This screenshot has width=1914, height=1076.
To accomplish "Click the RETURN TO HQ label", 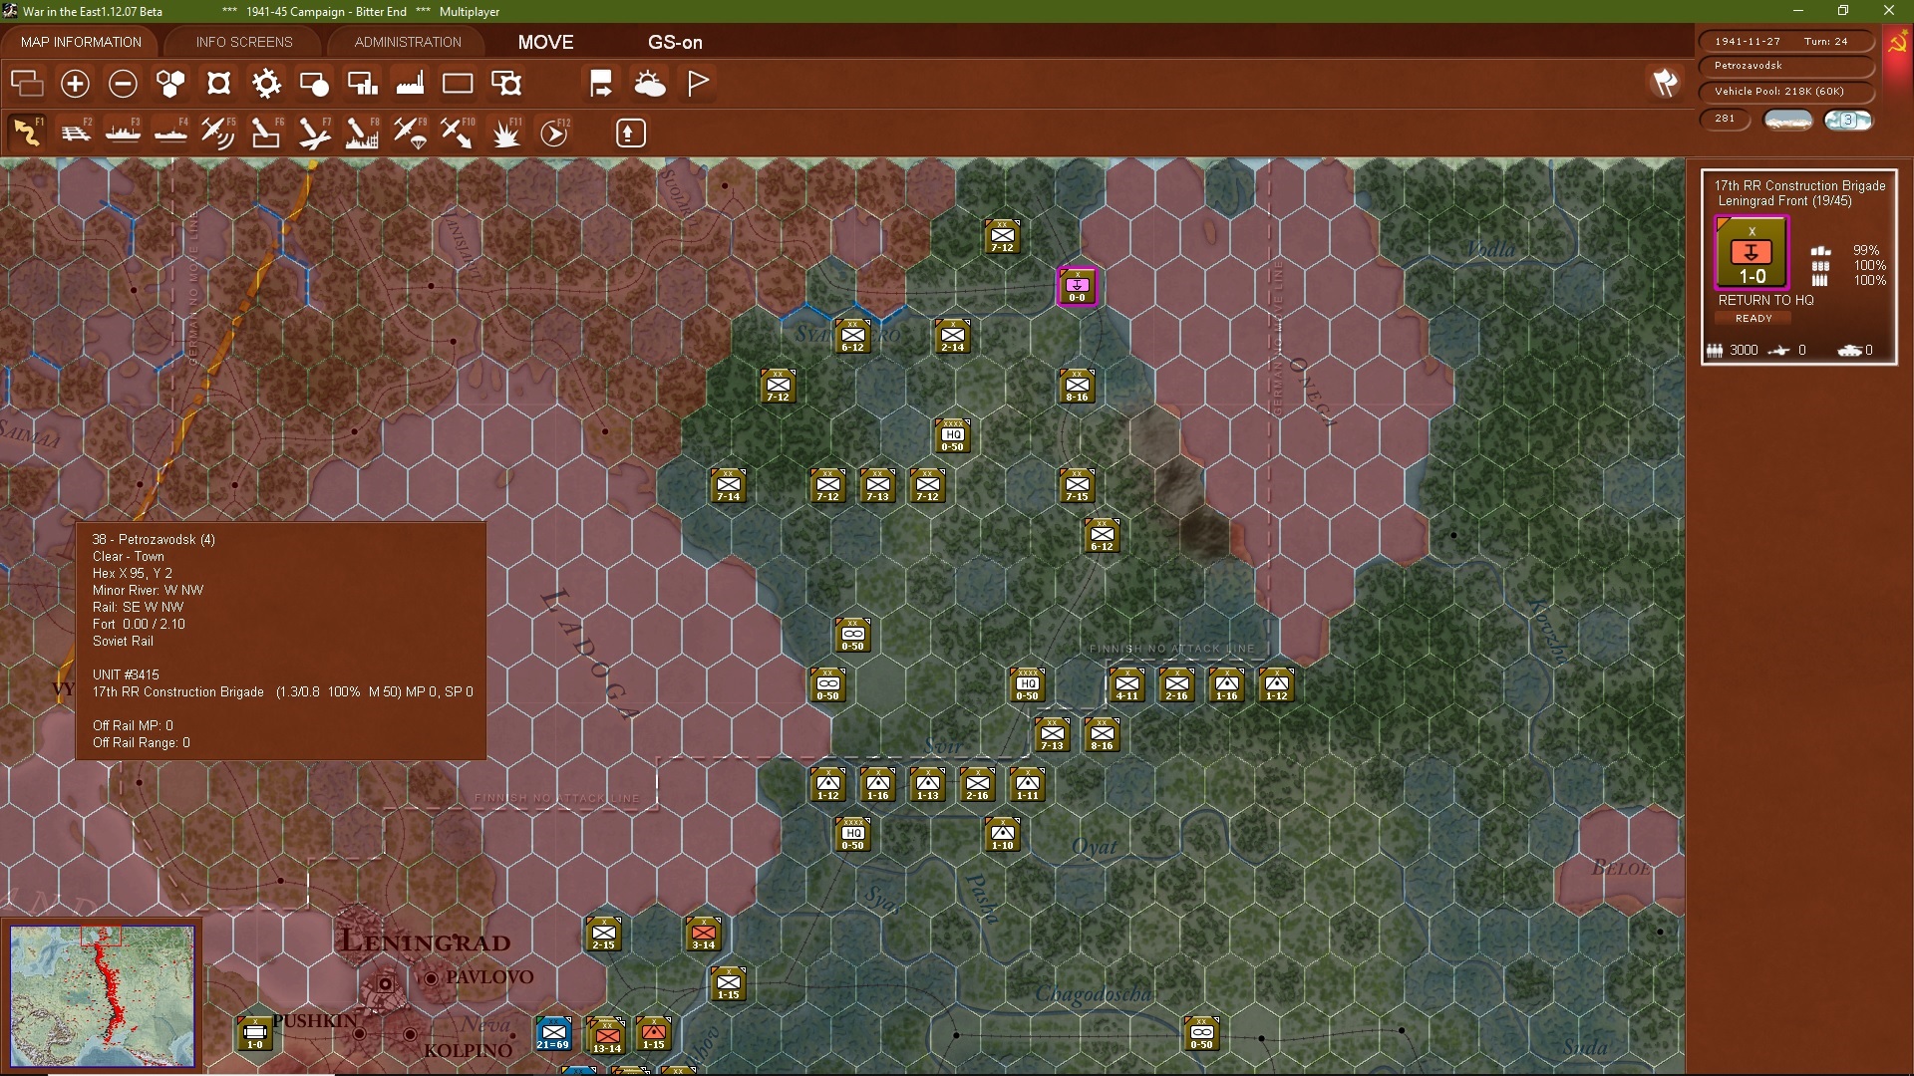I will 1765,300.
